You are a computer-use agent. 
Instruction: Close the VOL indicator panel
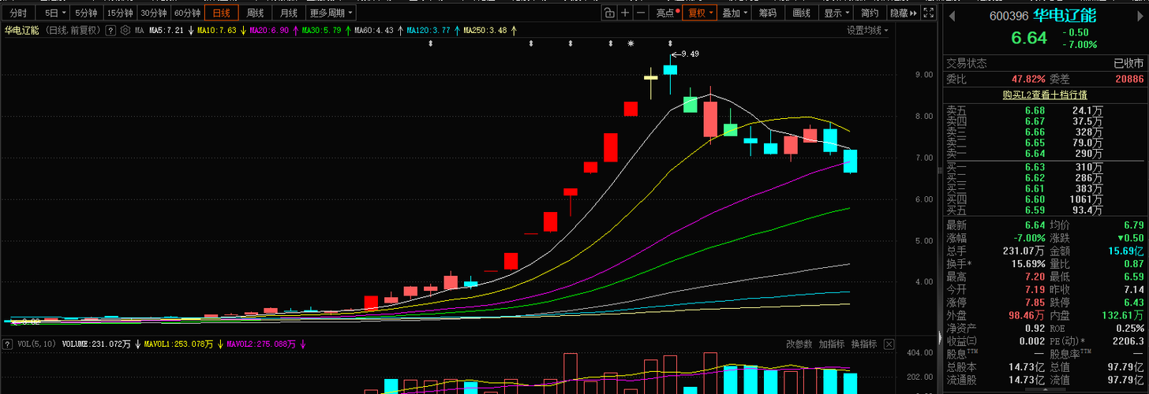click(x=889, y=344)
